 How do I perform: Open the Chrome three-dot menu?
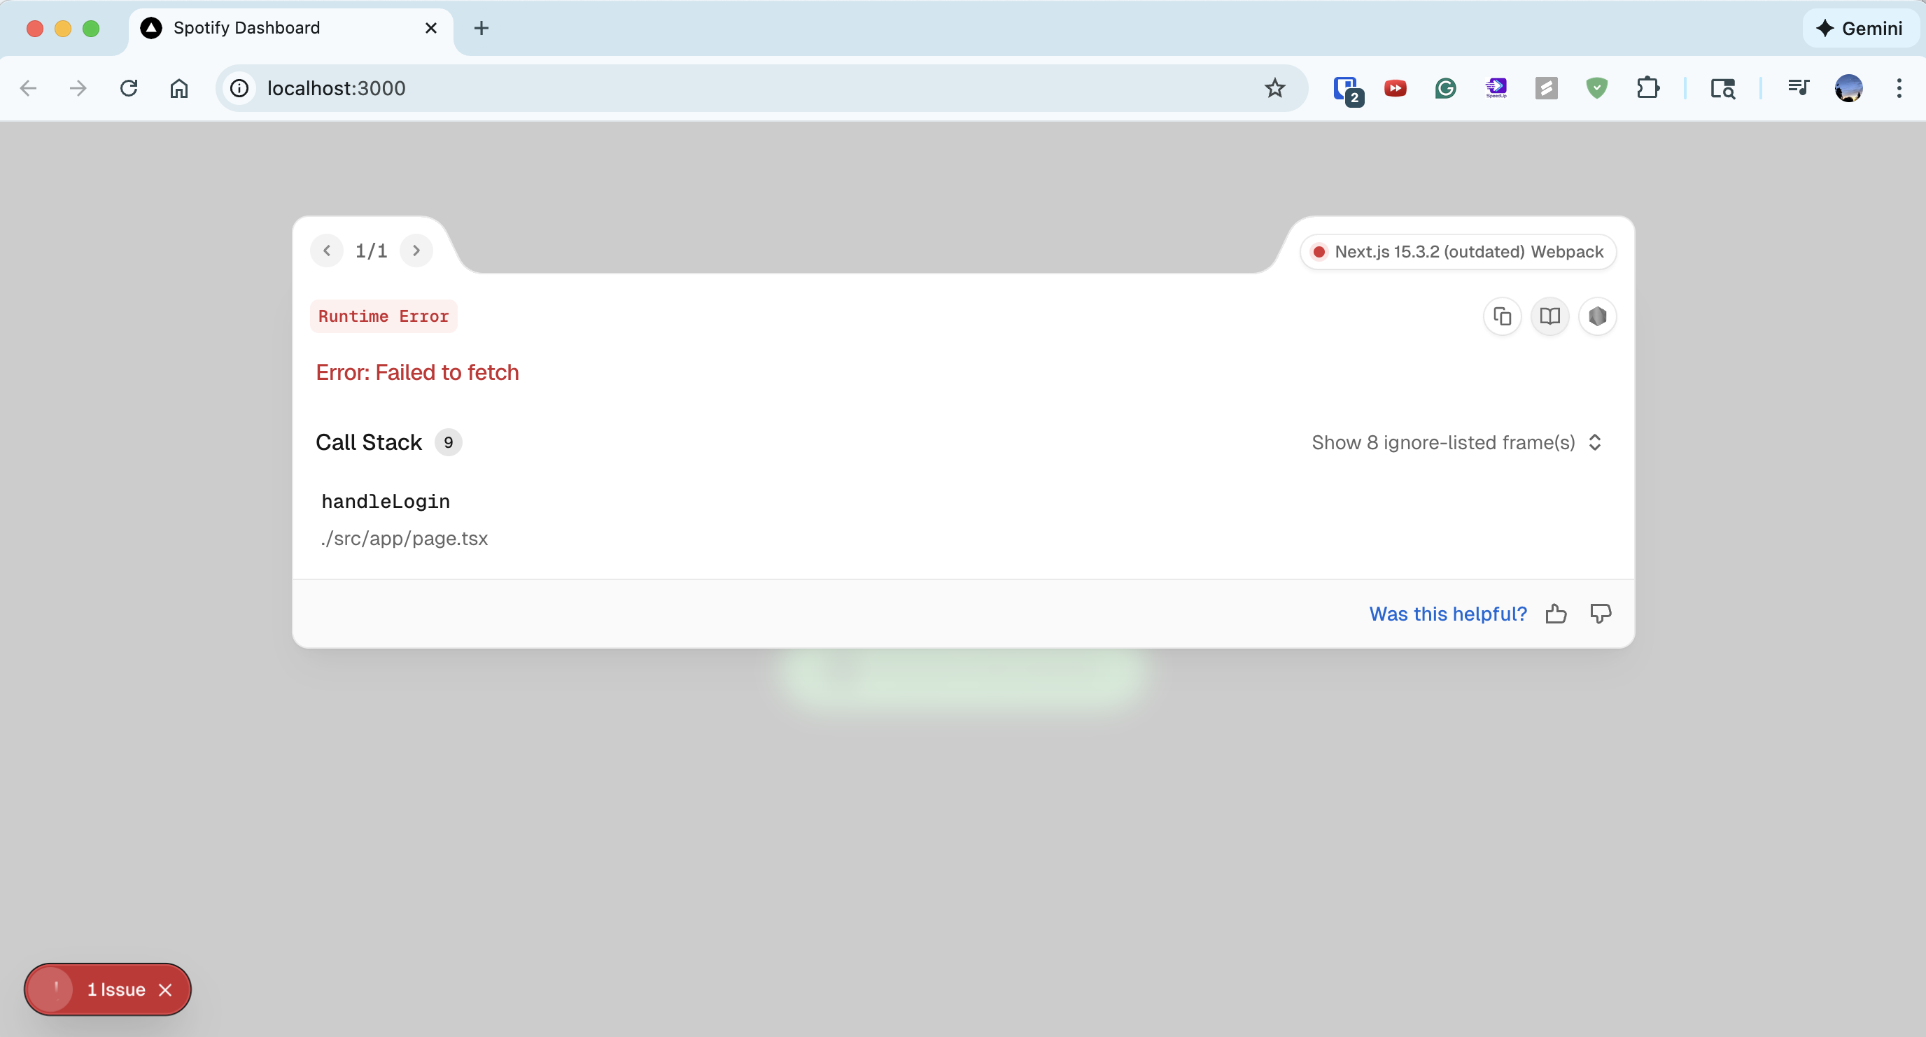[1899, 88]
